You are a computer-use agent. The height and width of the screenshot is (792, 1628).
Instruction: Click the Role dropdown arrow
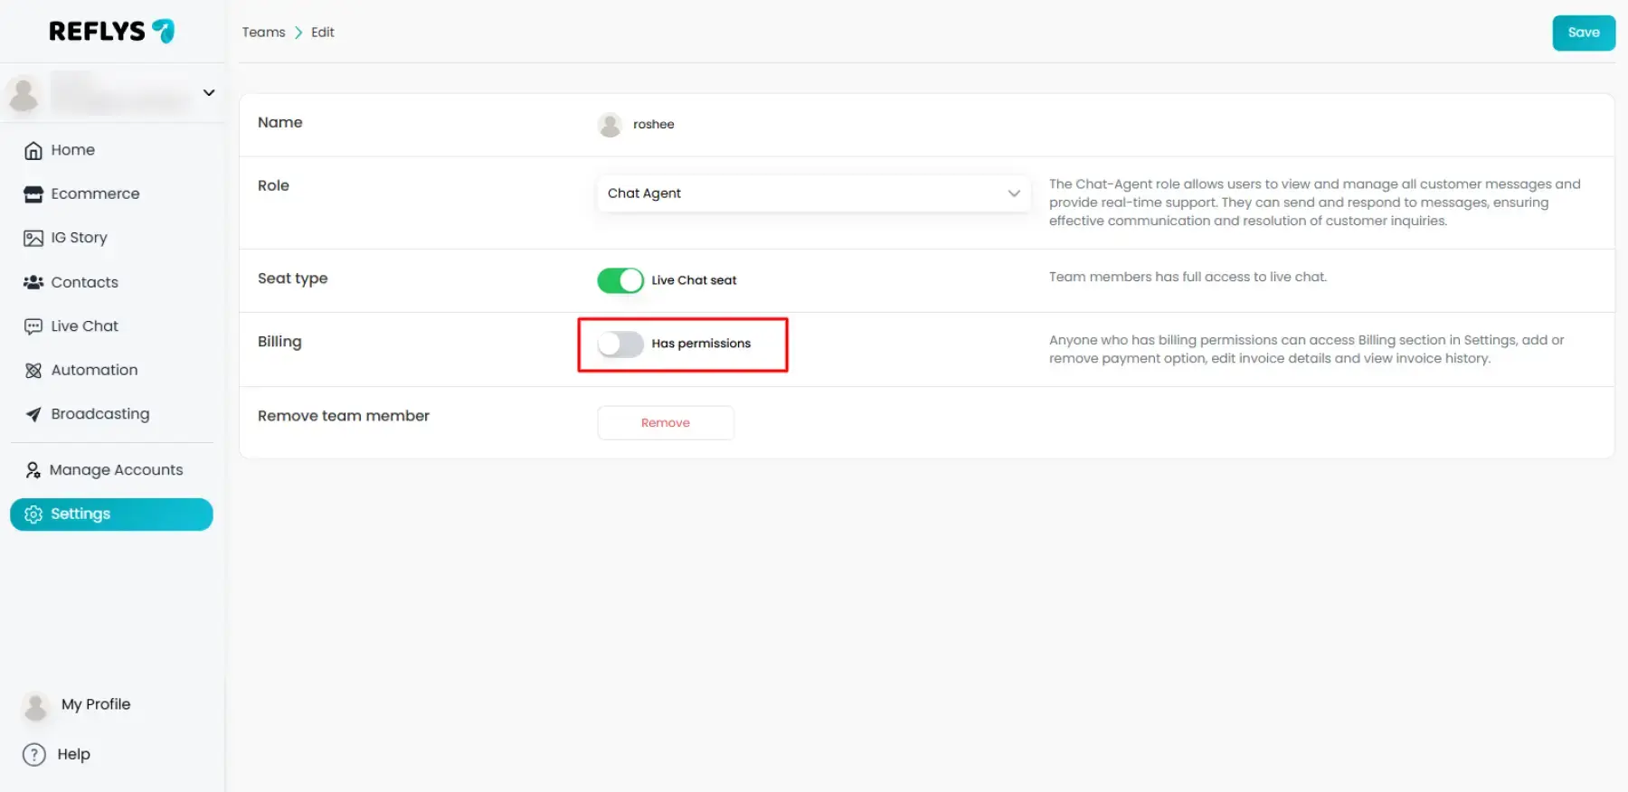(1014, 193)
